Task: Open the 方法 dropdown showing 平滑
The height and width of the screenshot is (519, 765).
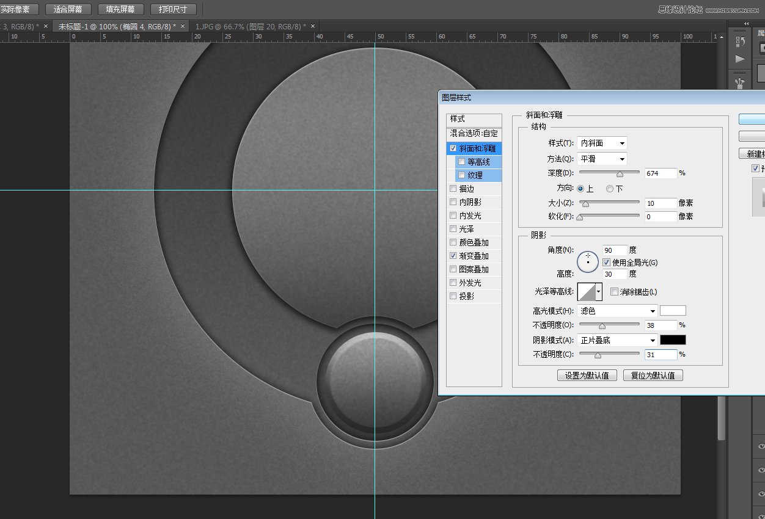Action: (602, 159)
